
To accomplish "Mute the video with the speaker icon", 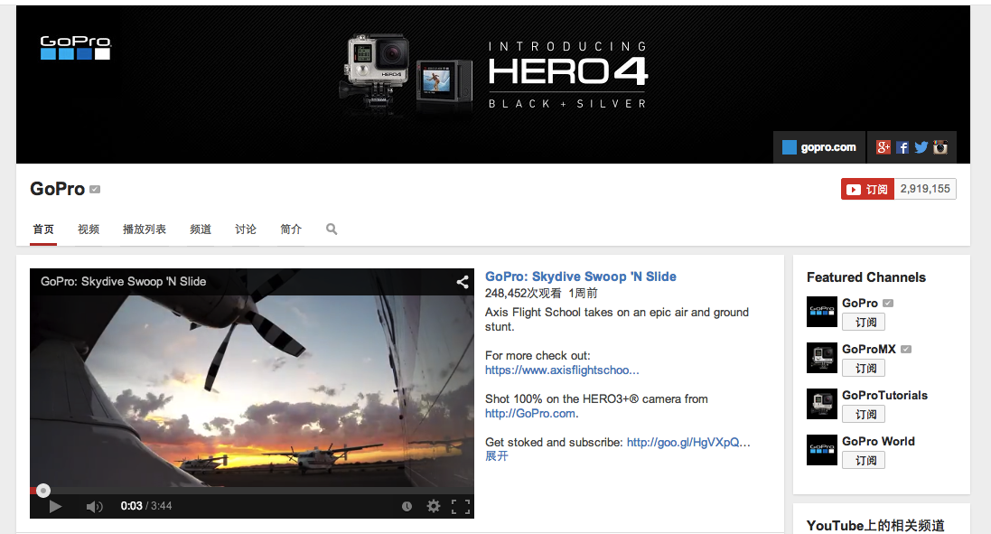I will 94,506.
